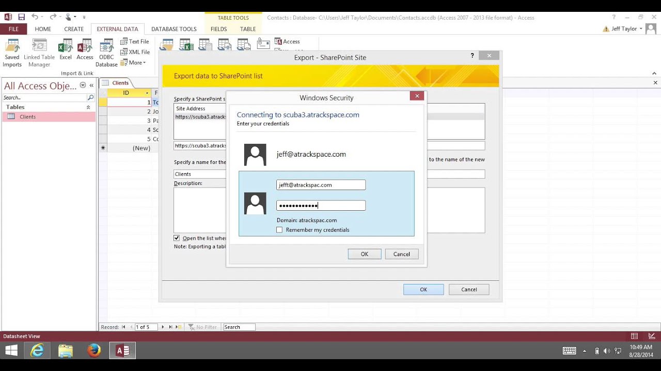Viewport: 661px width, 371px height.
Task: Click the password field in Windows Security
Action: pyautogui.click(x=321, y=206)
